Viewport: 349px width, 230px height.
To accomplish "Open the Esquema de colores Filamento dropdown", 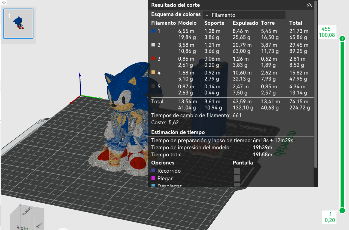I will point(244,15).
